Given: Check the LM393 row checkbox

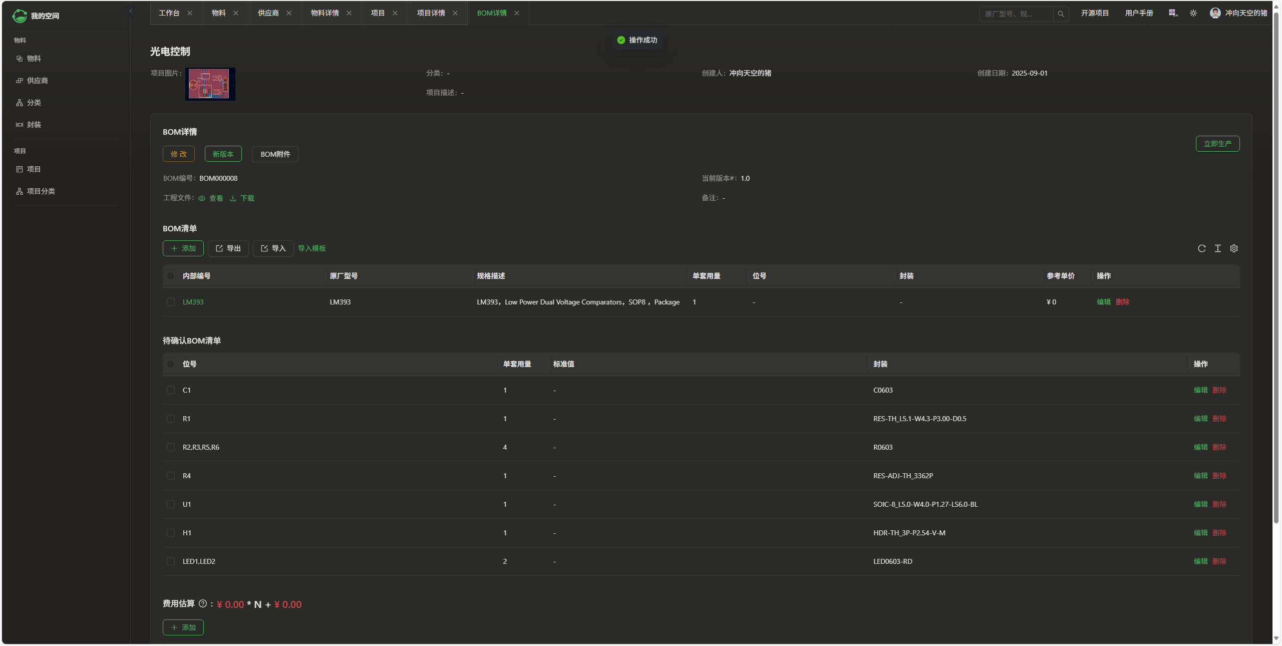Looking at the screenshot, I should point(171,302).
